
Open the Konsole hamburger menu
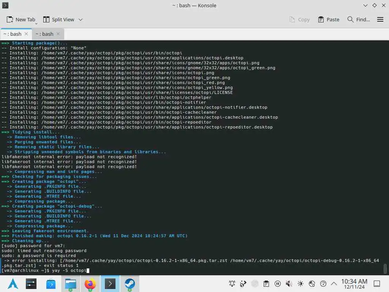[380, 19]
